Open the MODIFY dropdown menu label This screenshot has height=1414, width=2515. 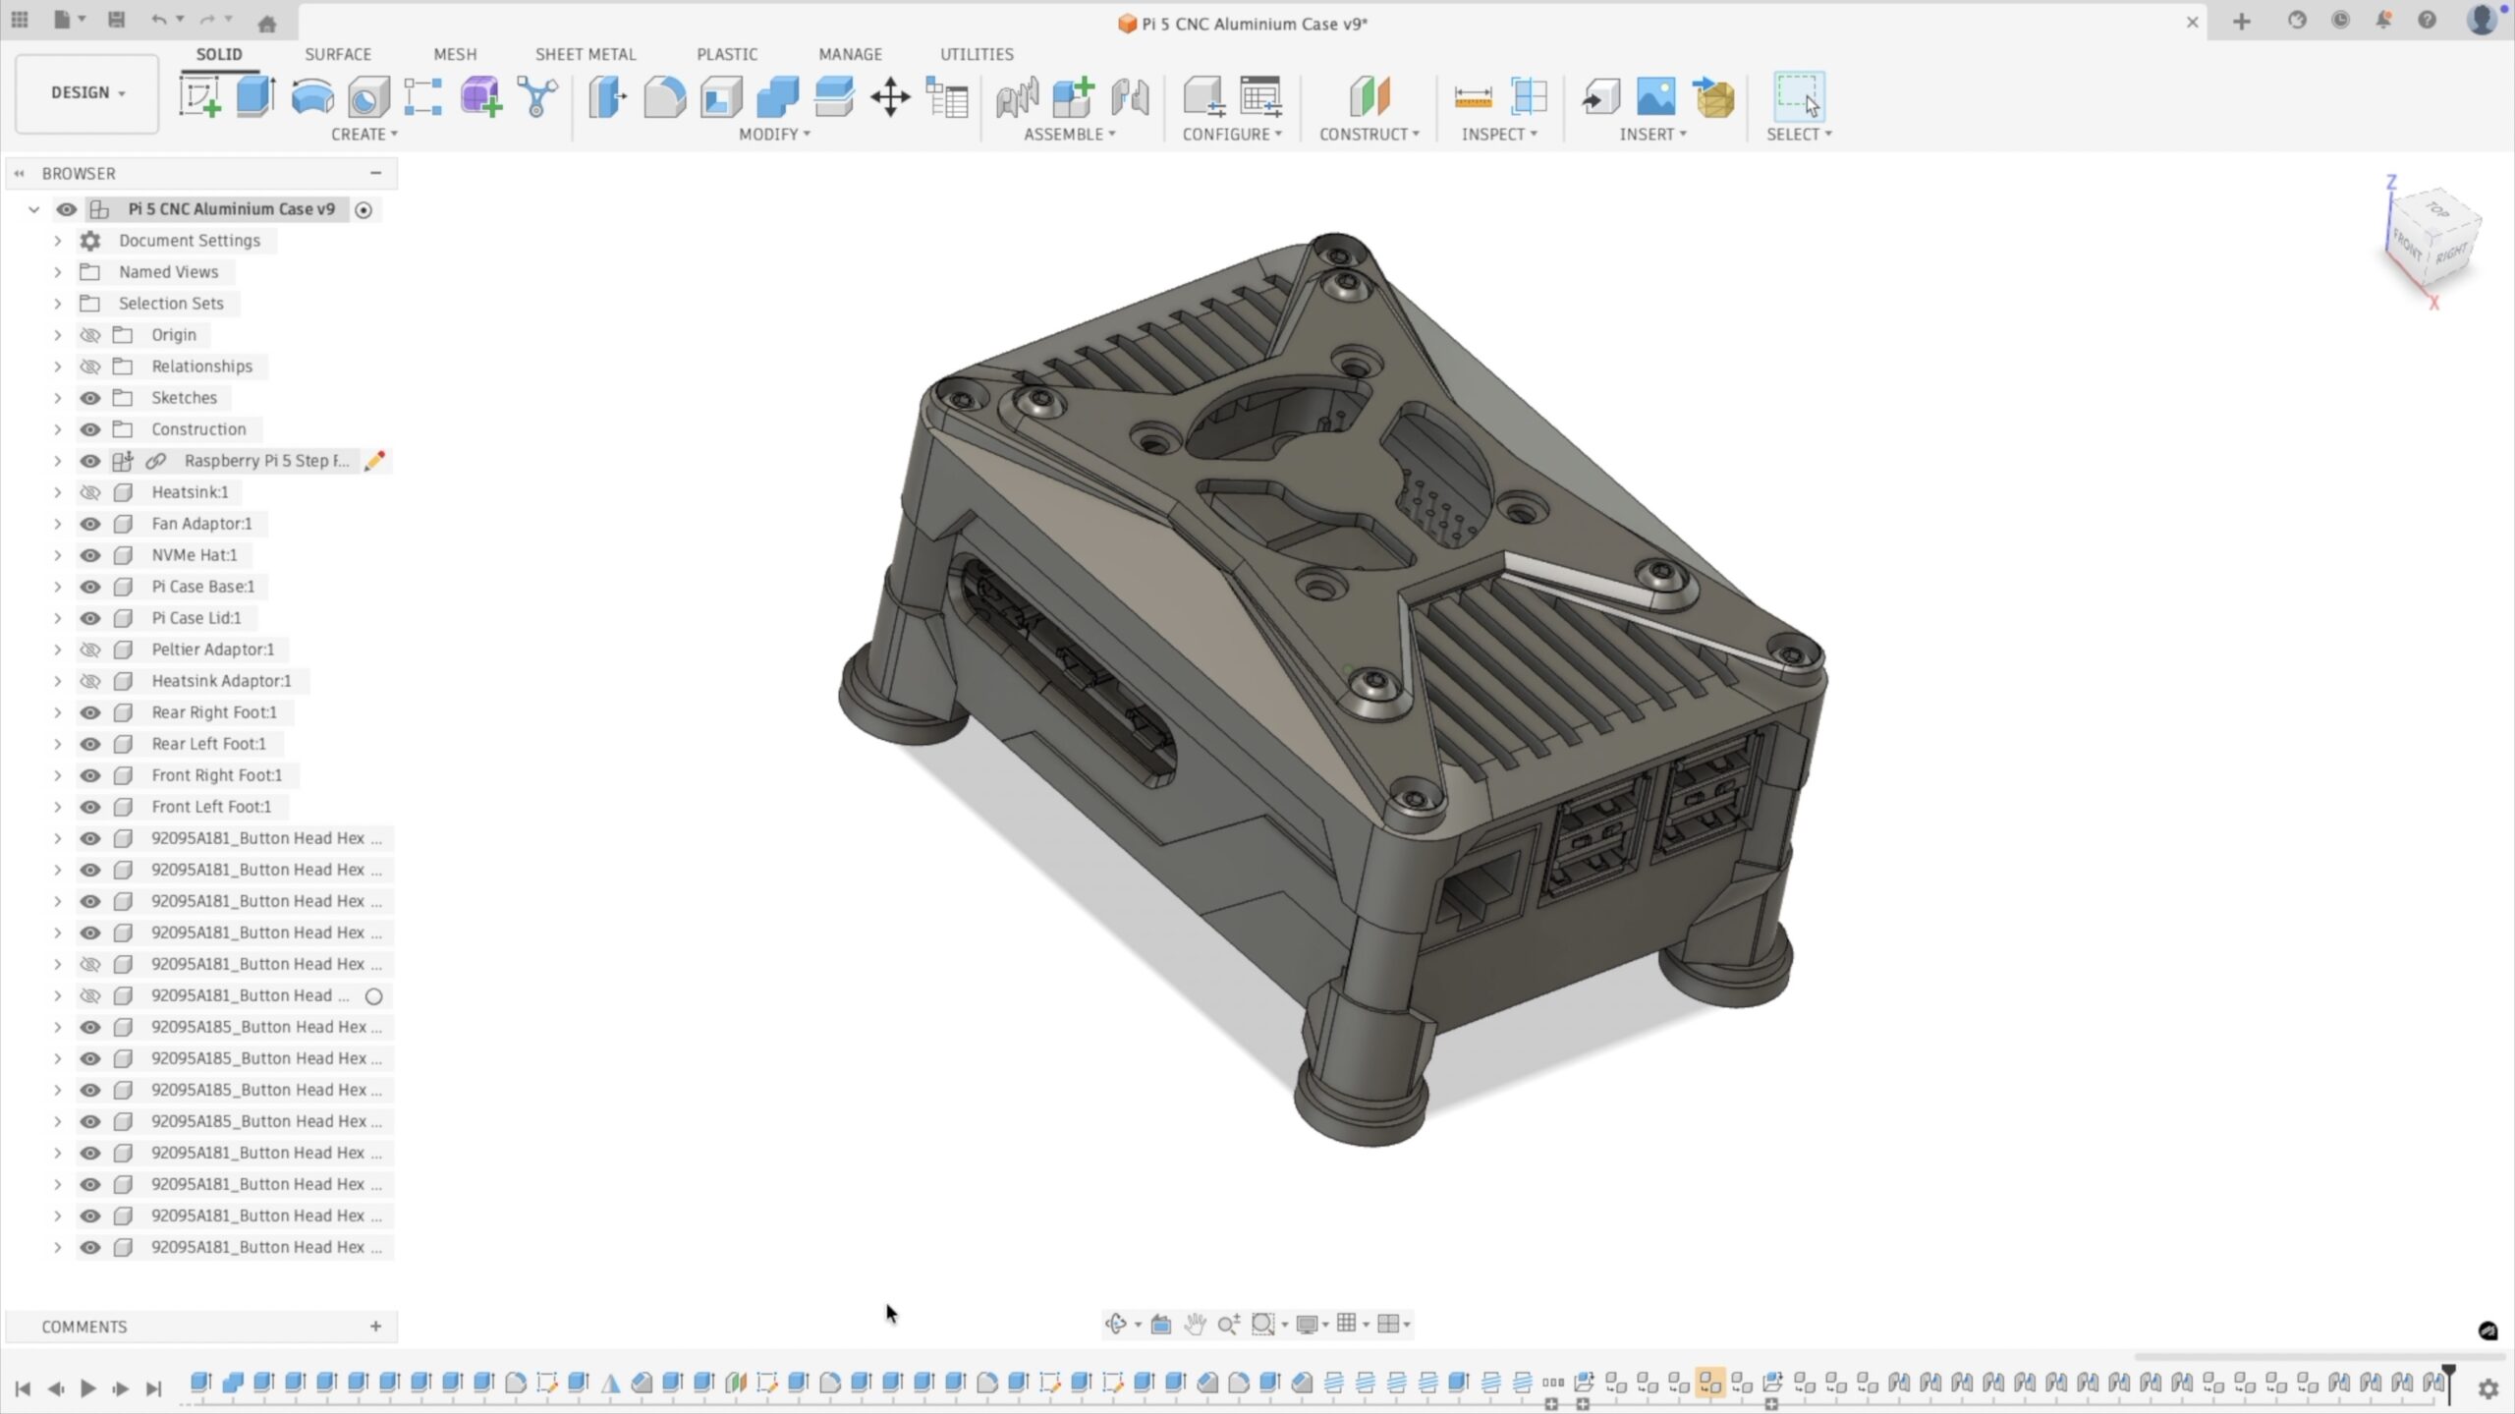point(774,134)
